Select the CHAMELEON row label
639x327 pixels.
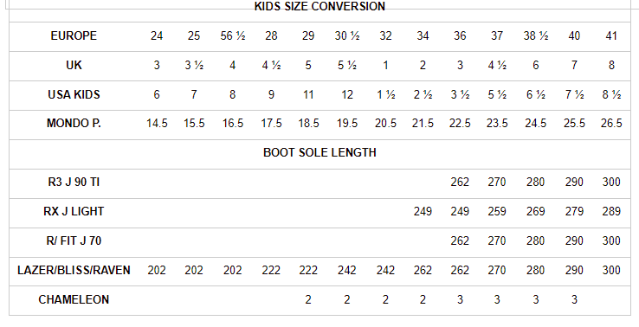(x=74, y=299)
